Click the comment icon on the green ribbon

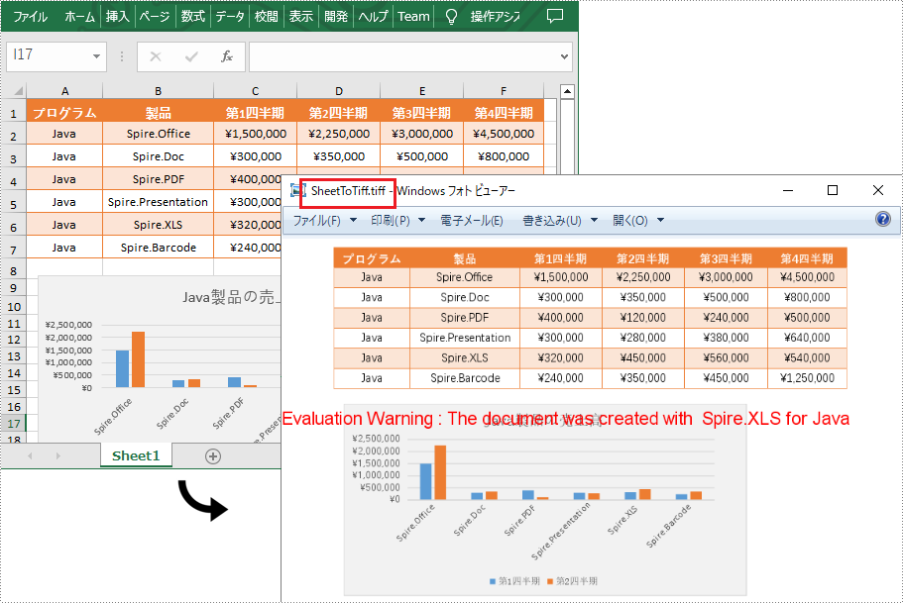(555, 16)
